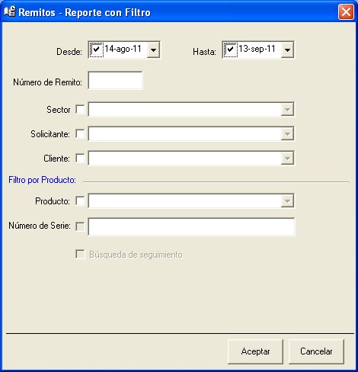Screen dimensions: 358x372
Task: Uncheck the Desde date checkbox
Action: (x=97, y=50)
